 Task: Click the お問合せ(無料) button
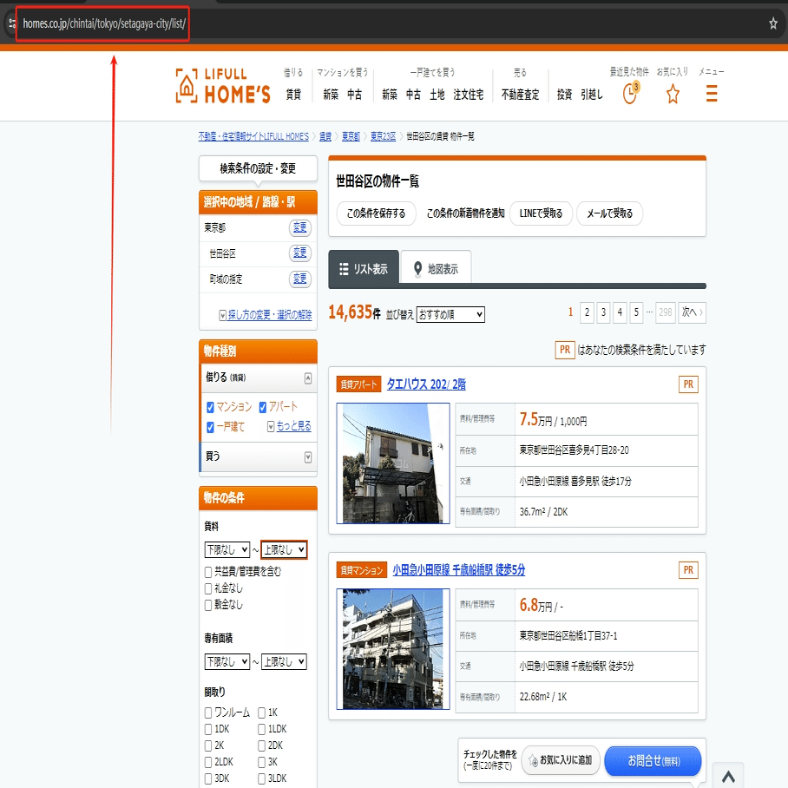tap(653, 761)
